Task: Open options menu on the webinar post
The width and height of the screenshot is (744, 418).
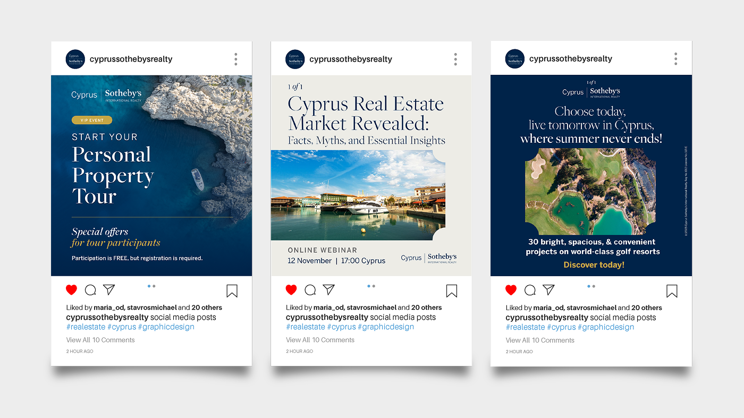Action: tap(455, 59)
